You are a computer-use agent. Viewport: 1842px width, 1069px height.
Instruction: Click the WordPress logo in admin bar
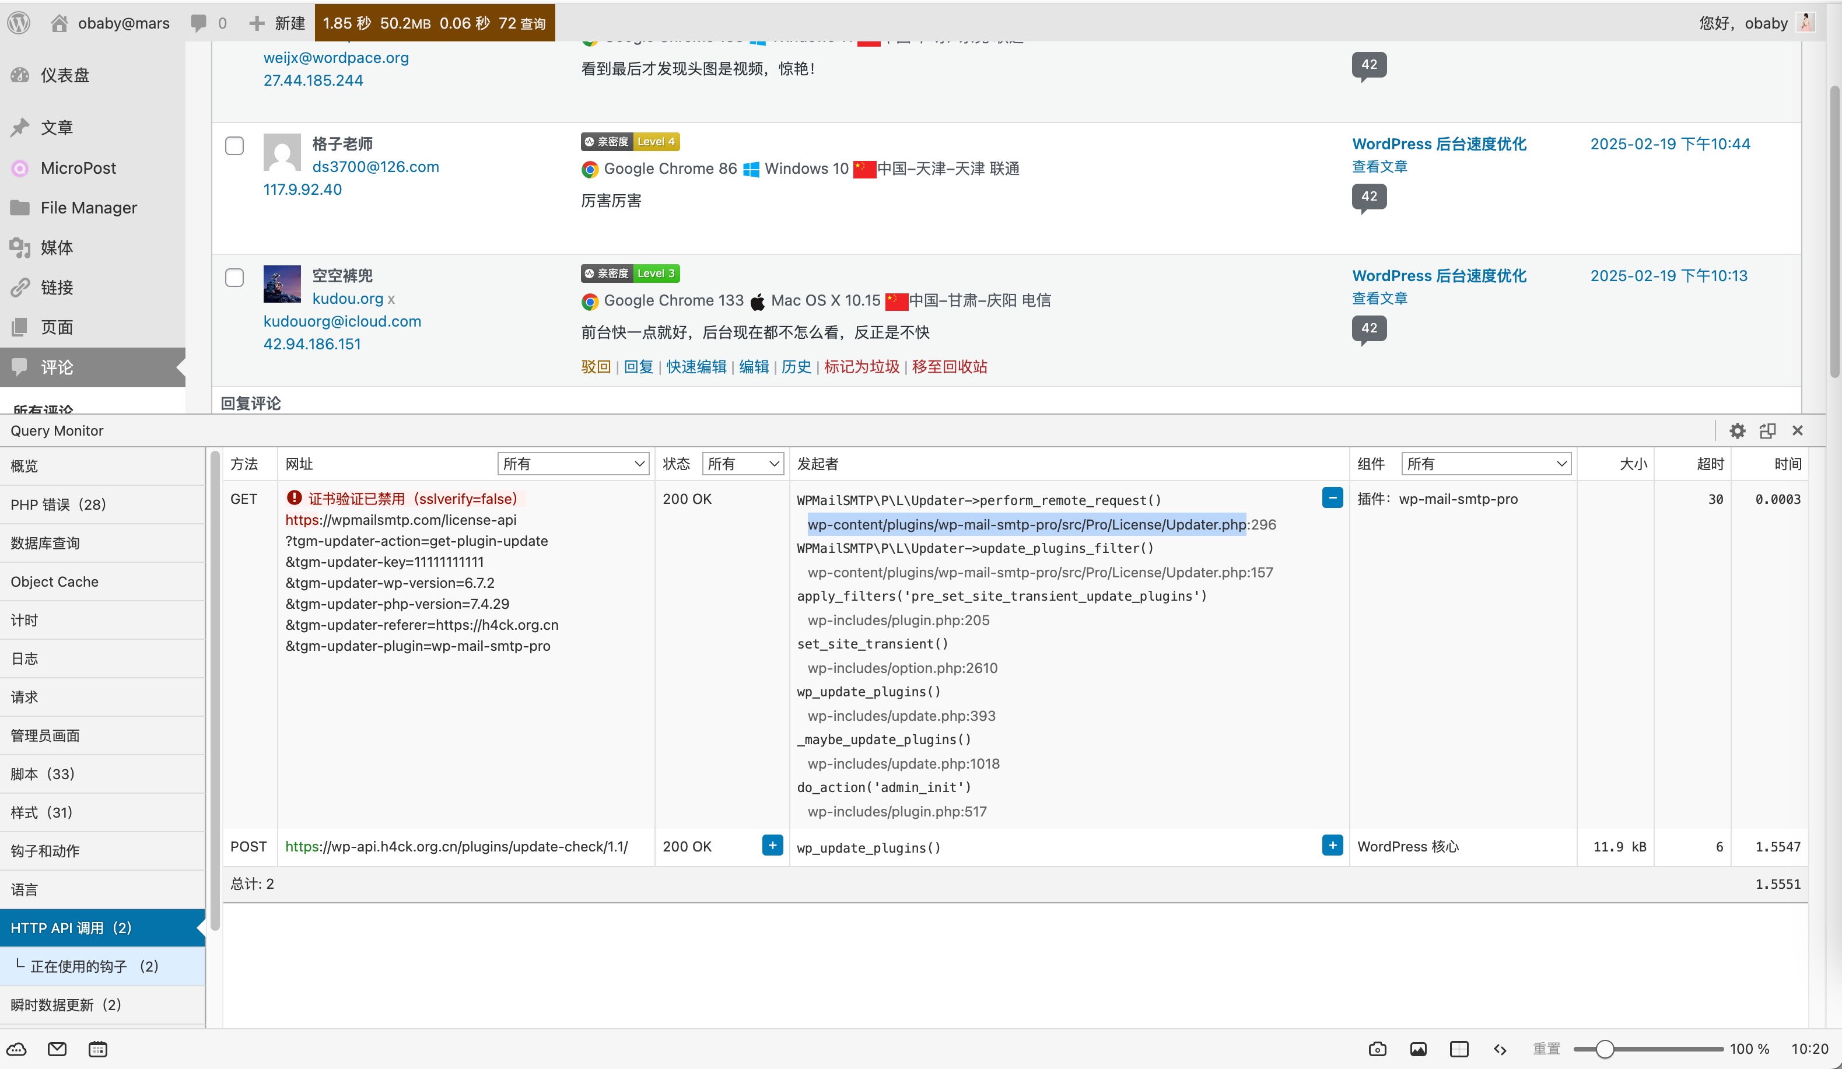point(19,23)
